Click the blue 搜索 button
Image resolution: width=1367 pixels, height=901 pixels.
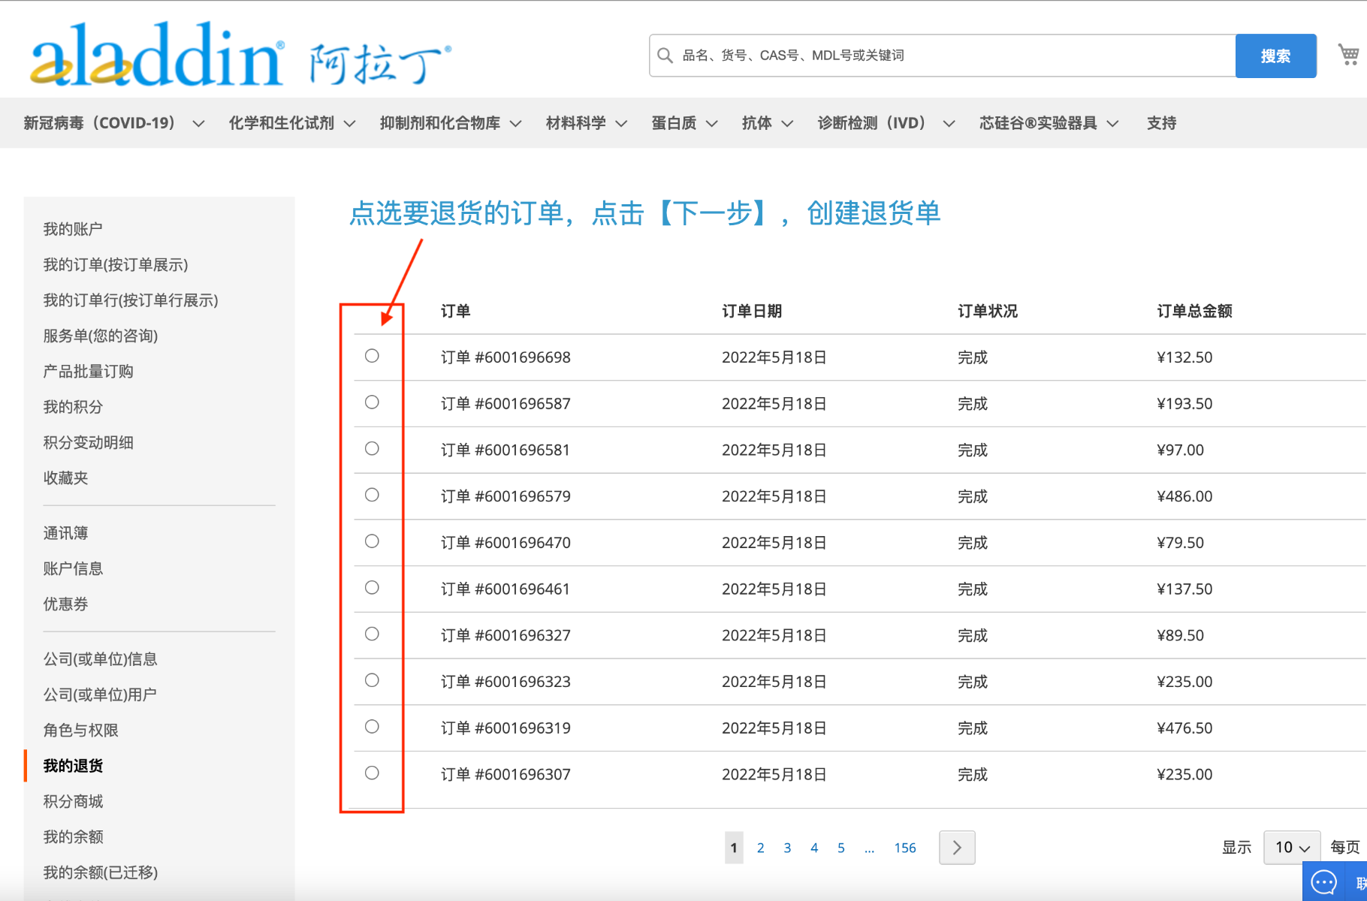click(1275, 56)
